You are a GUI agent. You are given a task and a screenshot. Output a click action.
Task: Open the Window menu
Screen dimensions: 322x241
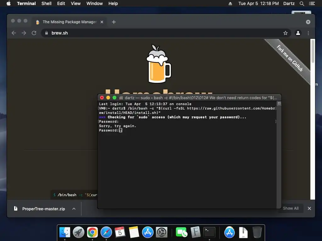pos(94,3)
